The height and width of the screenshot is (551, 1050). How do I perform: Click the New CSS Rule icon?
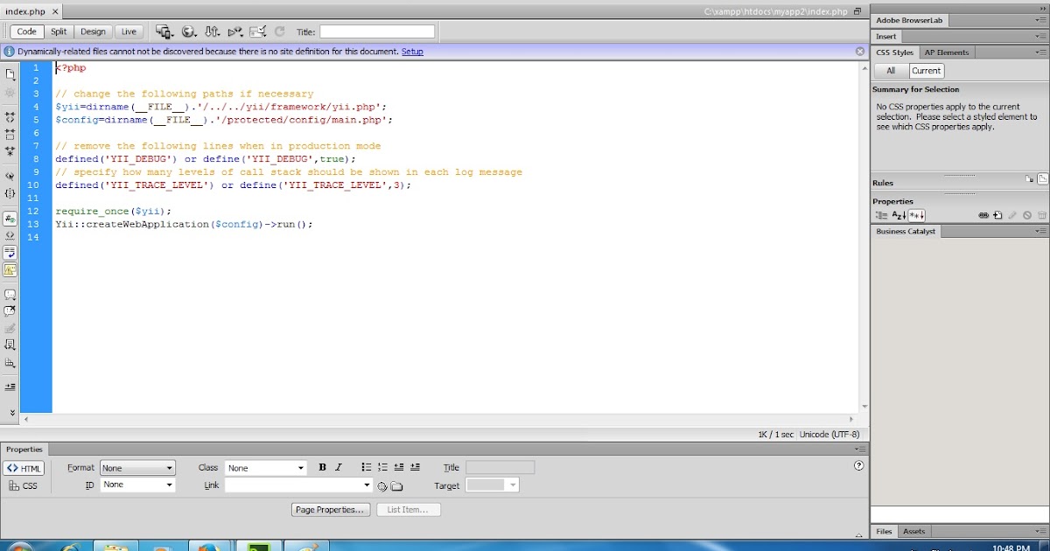click(998, 215)
